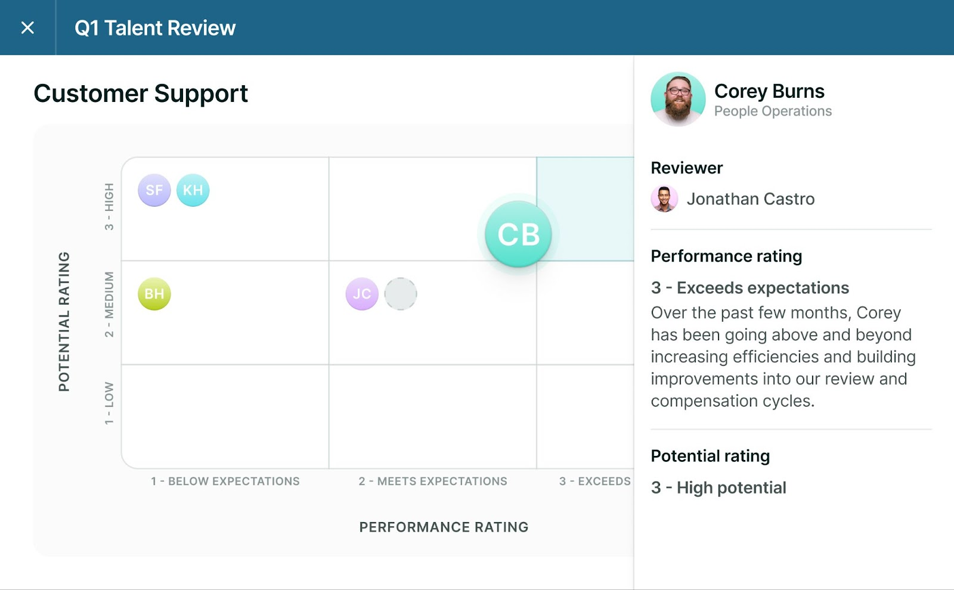Select the Customer Support heading
This screenshot has height=590, width=954.
tap(141, 93)
